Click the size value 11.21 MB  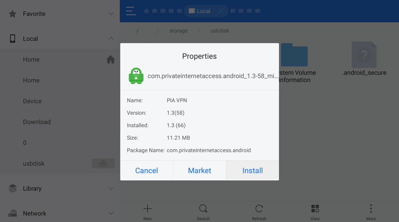[178, 138]
